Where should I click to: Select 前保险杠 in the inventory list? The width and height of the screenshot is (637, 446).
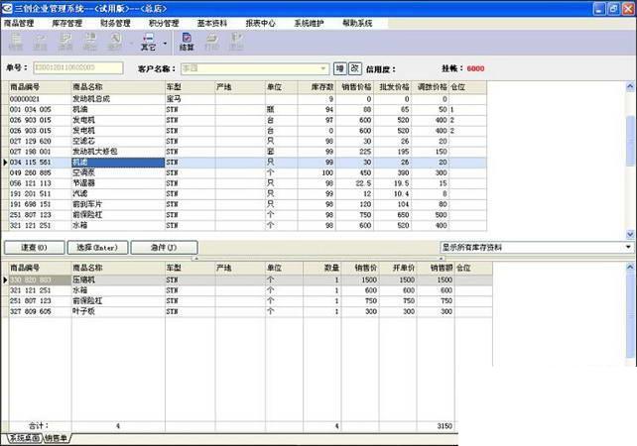247,215
